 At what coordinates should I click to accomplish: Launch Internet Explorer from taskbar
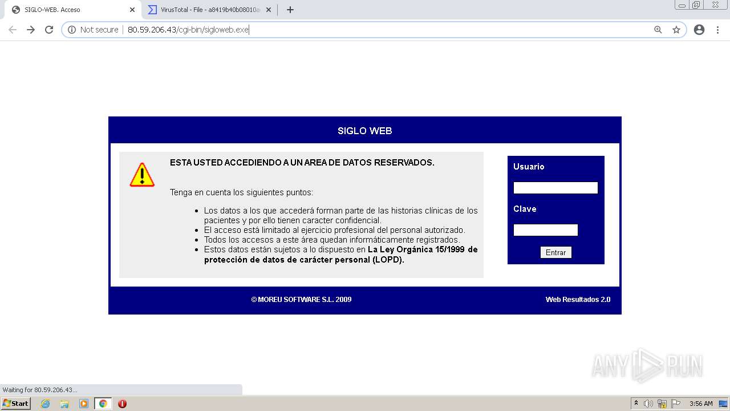(46, 404)
